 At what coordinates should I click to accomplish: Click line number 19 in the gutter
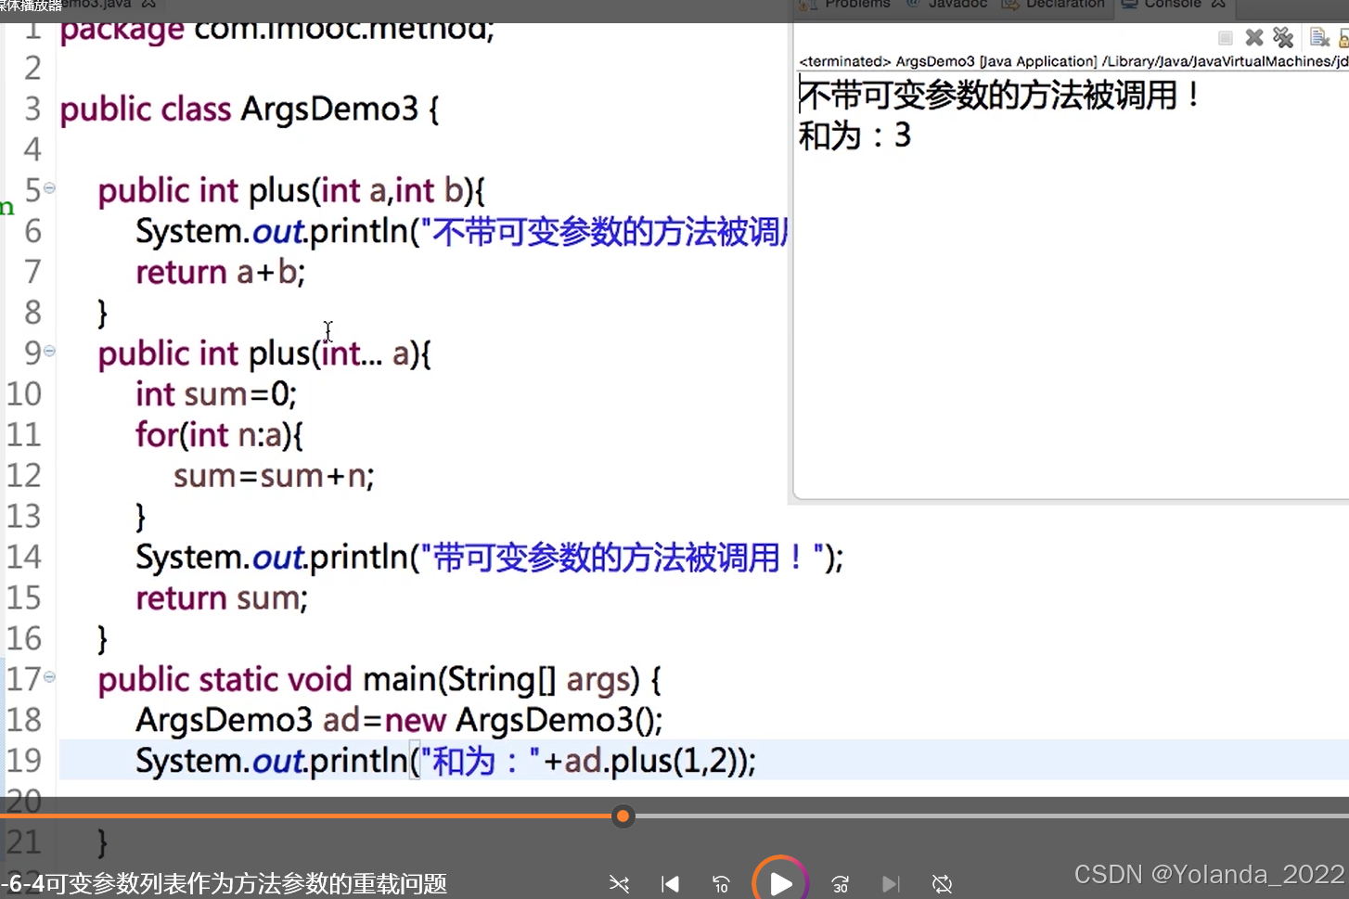pyautogui.click(x=24, y=761)
